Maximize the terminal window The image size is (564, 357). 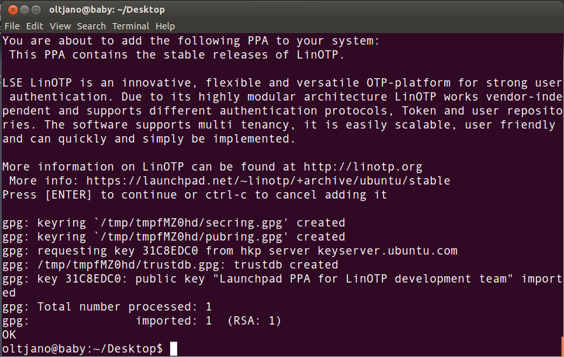(36, 10)
